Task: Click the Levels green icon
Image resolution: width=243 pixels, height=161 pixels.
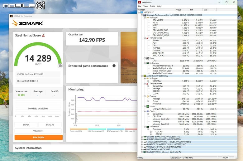Action: click(x=148, y=106)
